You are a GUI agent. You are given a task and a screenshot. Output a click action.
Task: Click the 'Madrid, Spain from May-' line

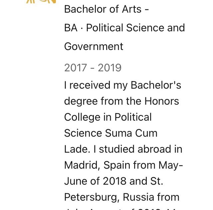pos(123,166)
